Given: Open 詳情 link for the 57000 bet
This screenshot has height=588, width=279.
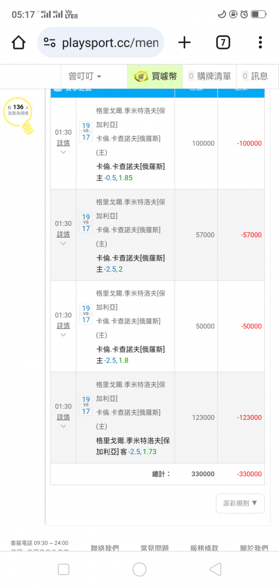Looking at the screenshot, I should coord(63,235).
